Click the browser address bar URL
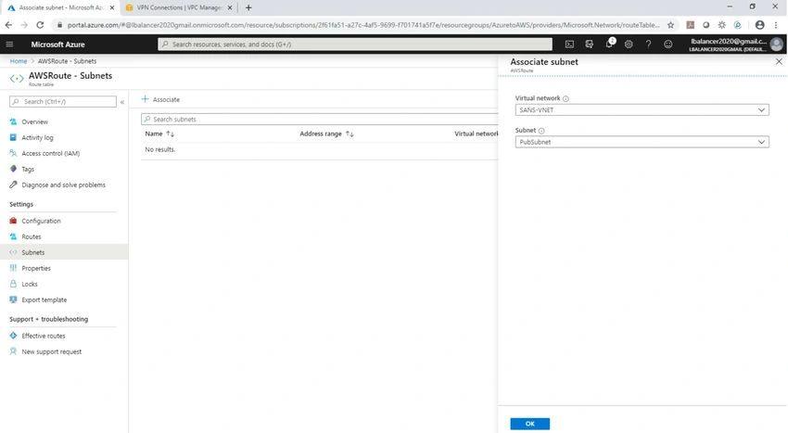 [x=362, y=25]
